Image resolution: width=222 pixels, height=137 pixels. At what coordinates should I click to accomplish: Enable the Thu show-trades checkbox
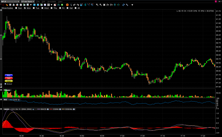coord(52,8)
